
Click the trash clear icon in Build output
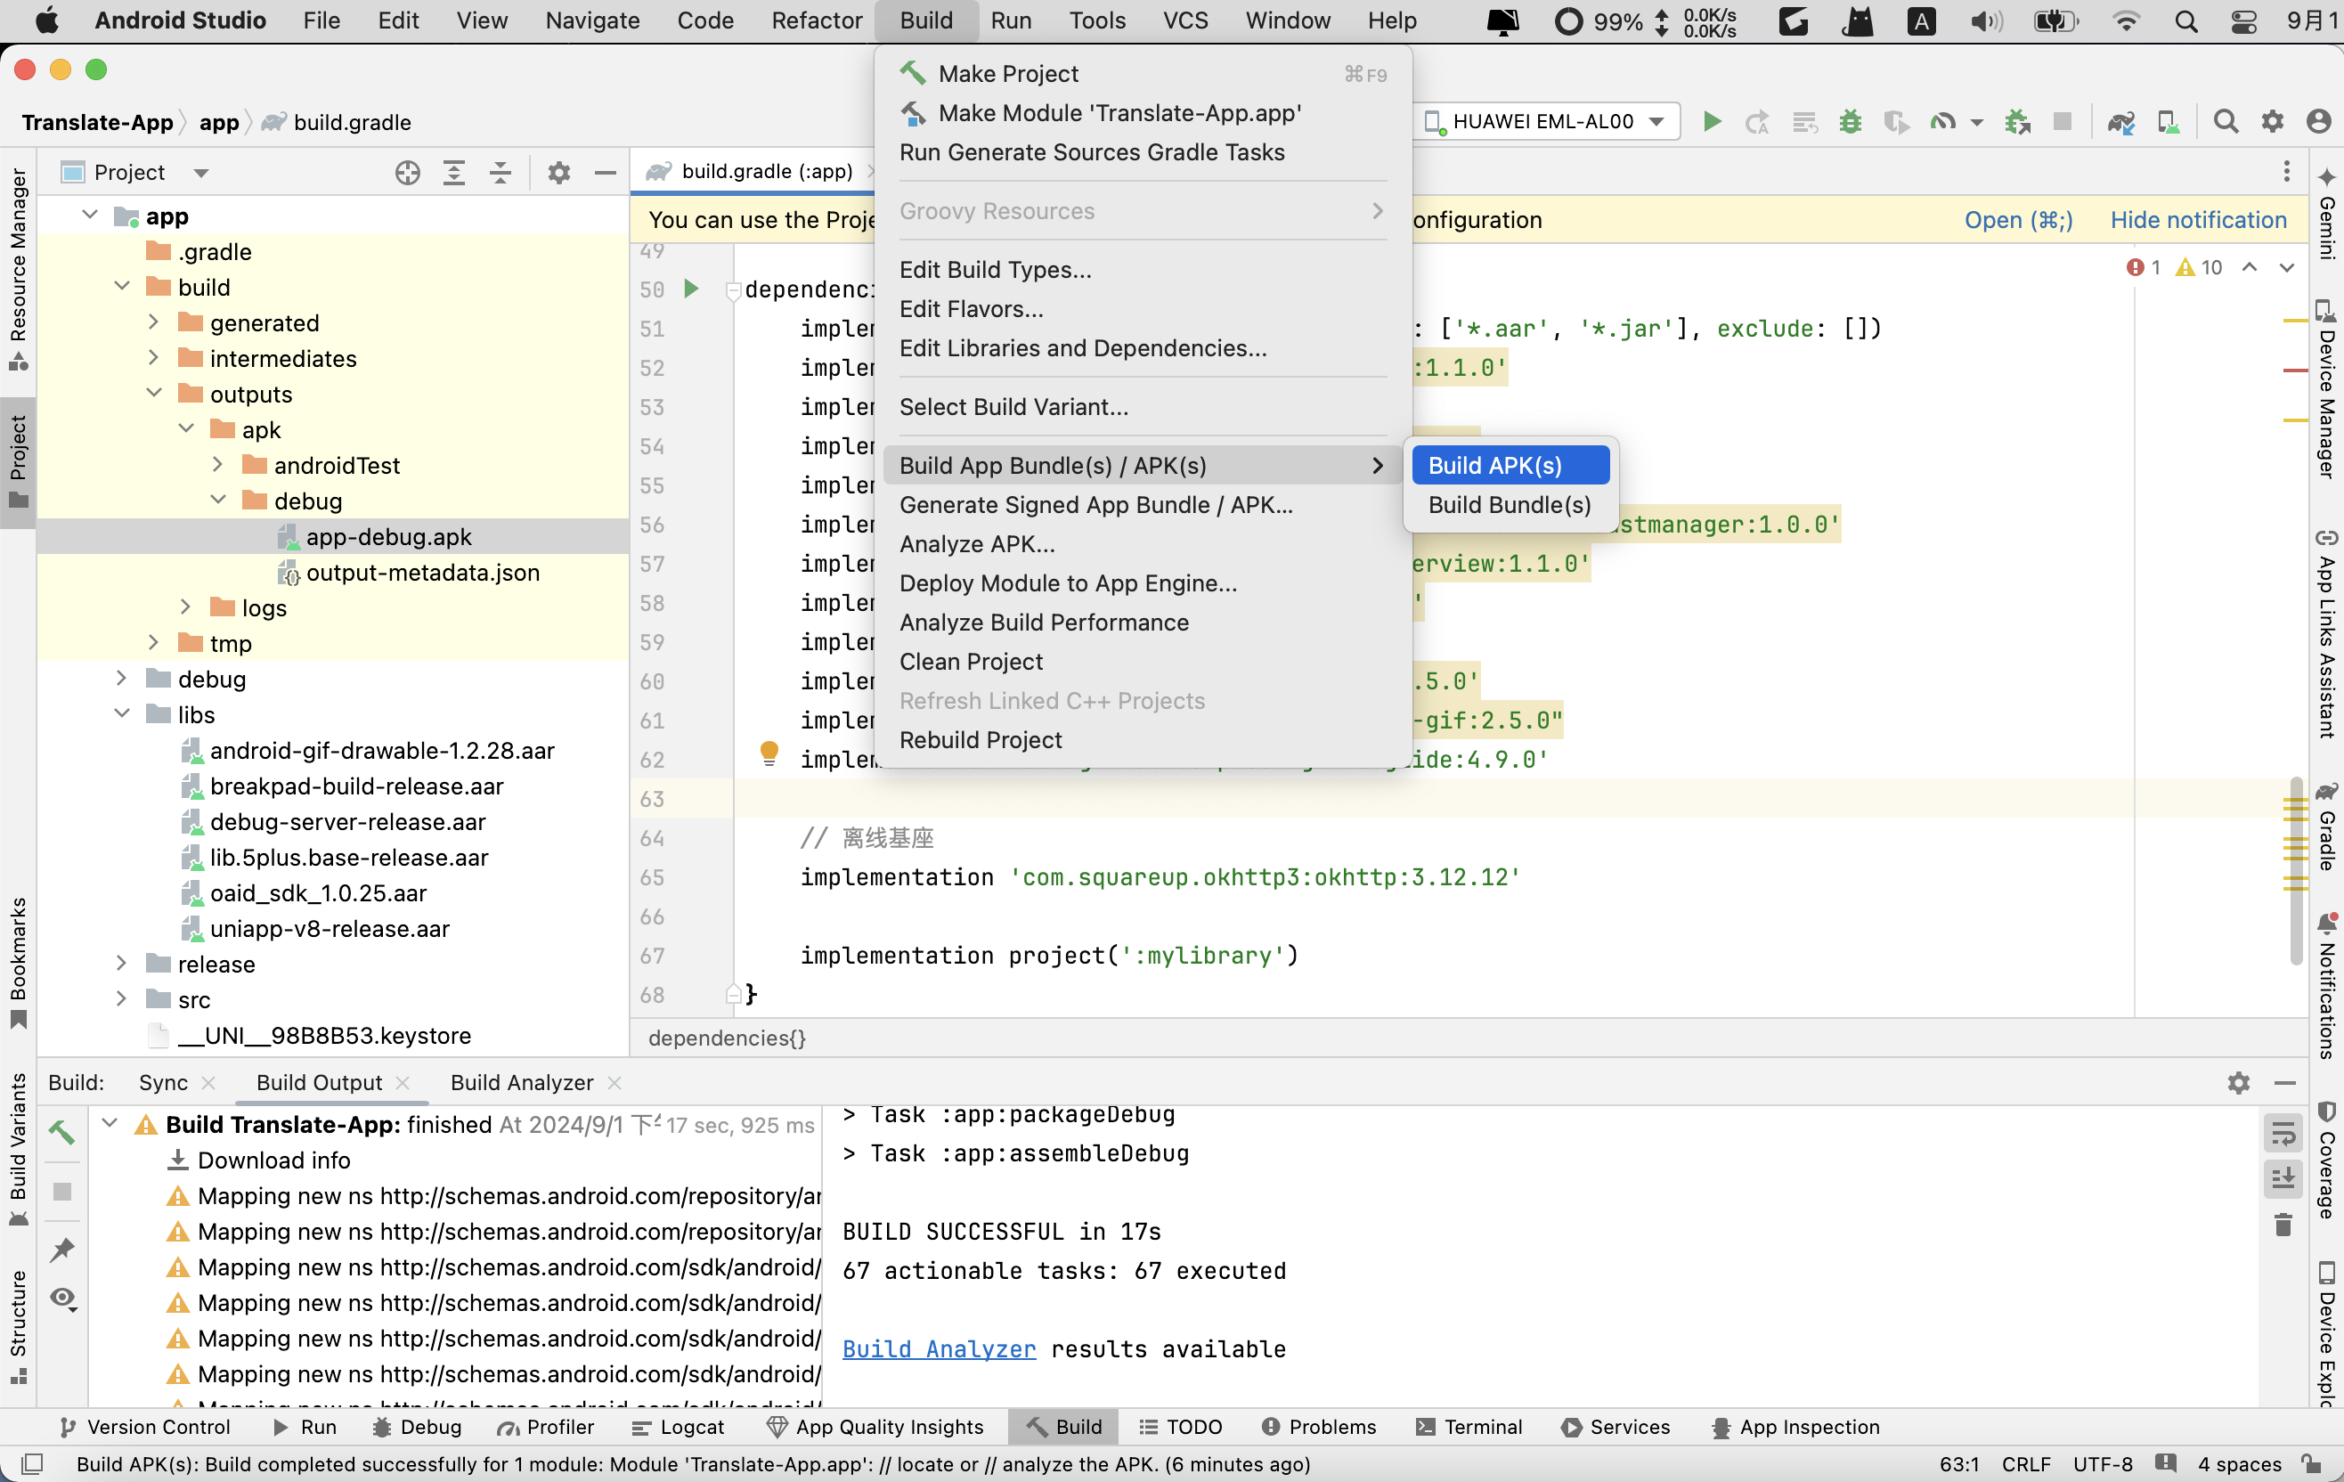(x=2283, y=1224)
